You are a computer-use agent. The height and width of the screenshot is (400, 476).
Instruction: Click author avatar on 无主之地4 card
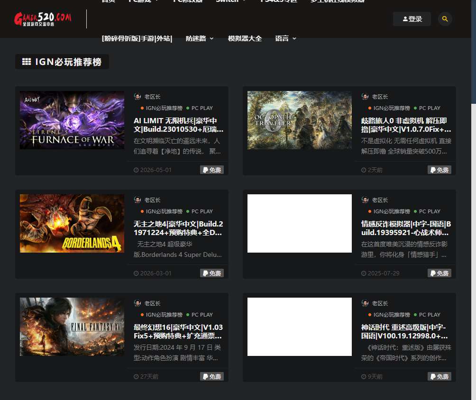point(137,200)
